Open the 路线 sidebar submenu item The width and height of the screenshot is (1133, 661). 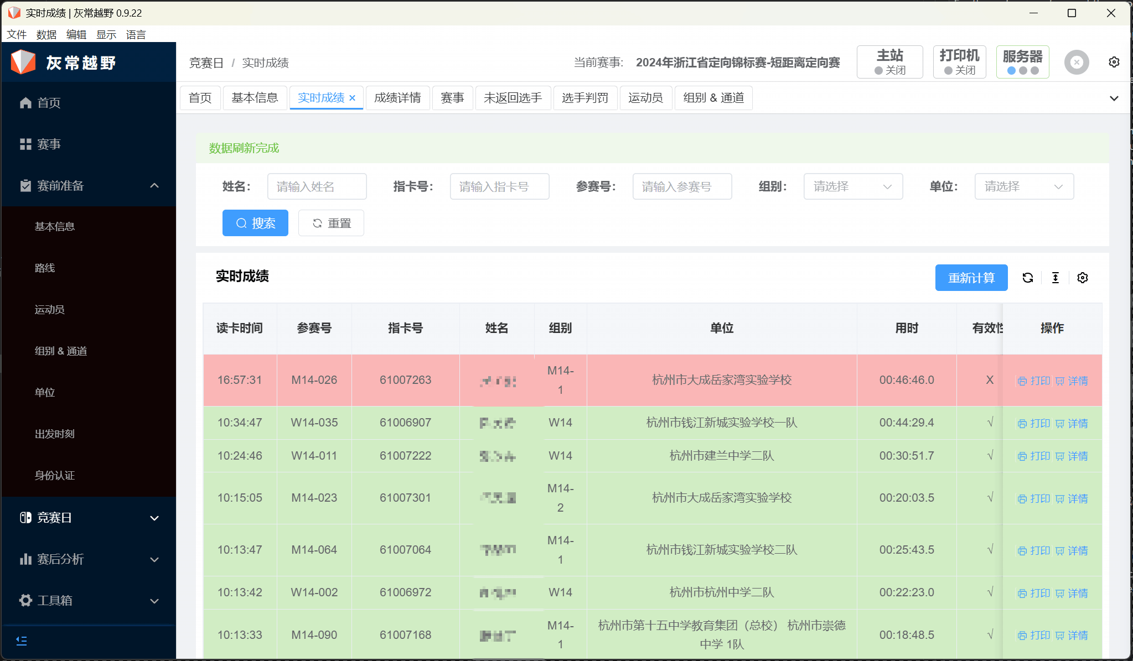tap(89, 268)
